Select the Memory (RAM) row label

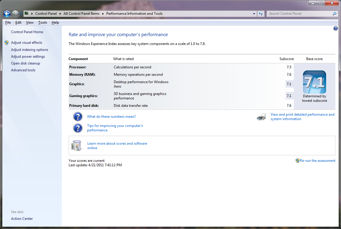[82, 75]
